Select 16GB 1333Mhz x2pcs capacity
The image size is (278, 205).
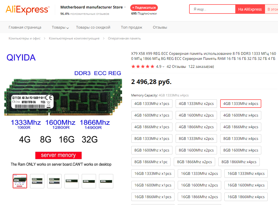pyautogui.click(x=199, y=173)
